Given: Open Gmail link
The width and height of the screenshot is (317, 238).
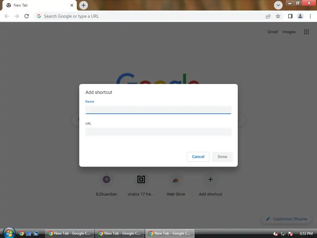Looking at the screenshot, I should (x=272, y=32).
